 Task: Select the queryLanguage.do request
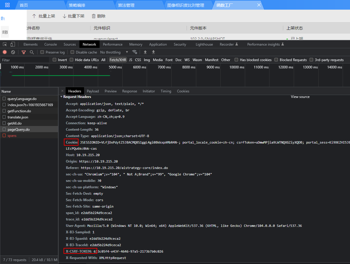point(29,99)
